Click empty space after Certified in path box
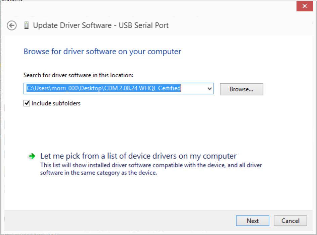 tap(194, 88)
